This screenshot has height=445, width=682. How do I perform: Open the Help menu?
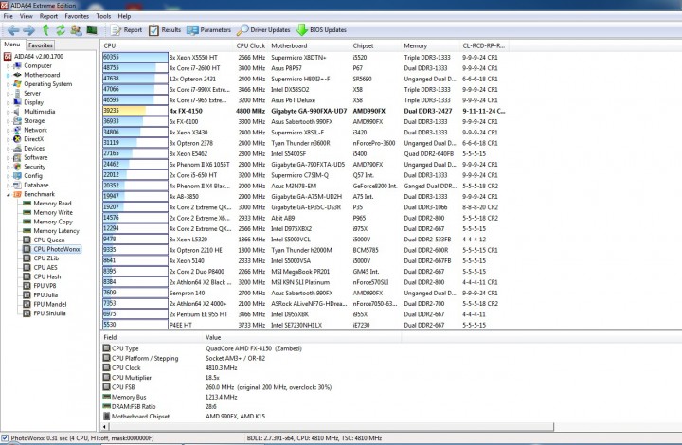124,16
